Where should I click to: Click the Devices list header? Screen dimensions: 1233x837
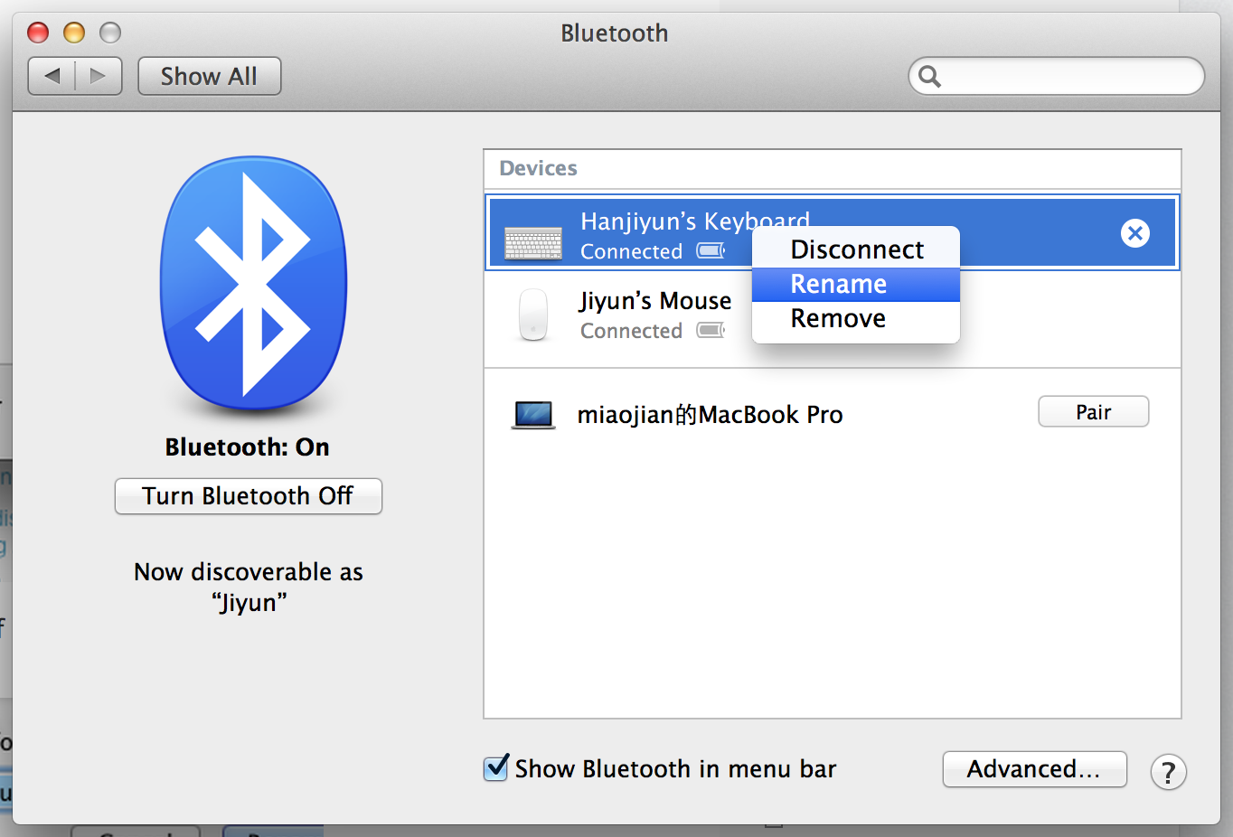[538, 168]
